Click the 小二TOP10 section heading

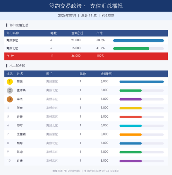coord(17,66)
